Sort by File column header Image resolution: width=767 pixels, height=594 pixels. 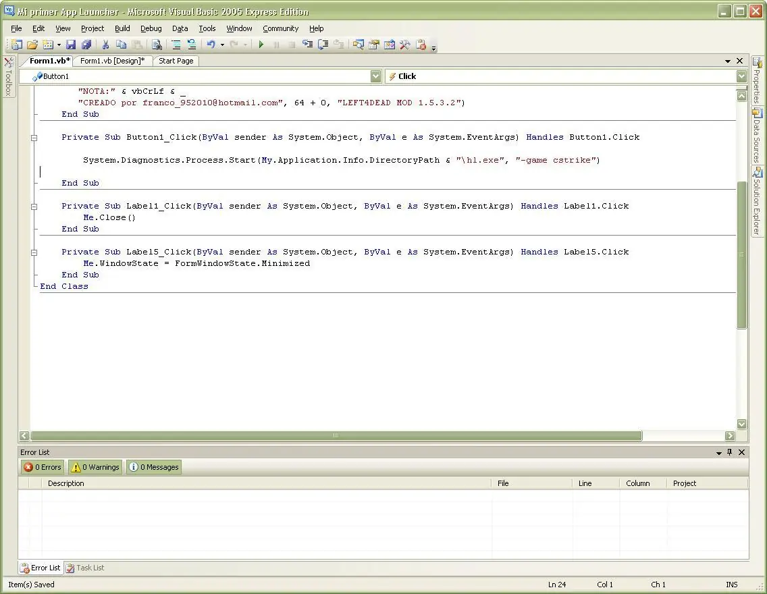[532, 483]
